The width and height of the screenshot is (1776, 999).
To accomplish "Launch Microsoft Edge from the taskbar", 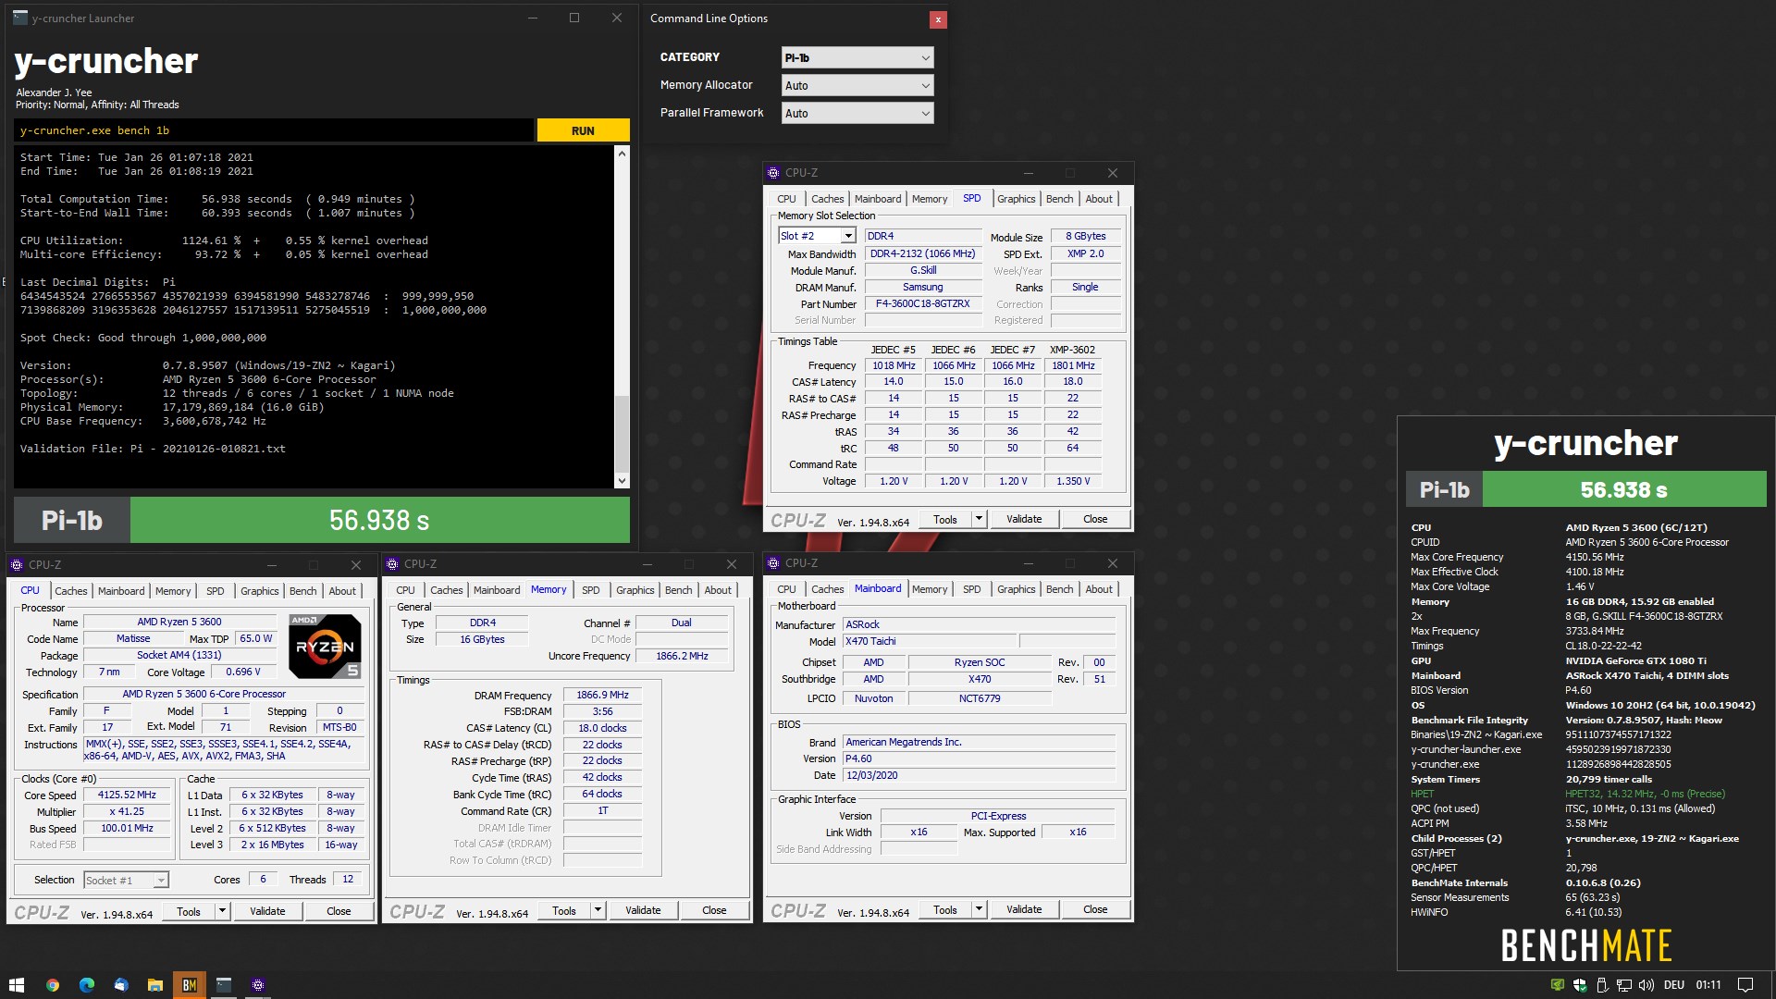I will 87,985.
